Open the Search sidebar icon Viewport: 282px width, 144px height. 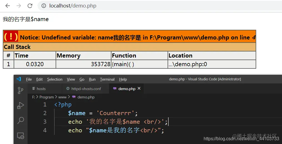[x=21, y=120]
